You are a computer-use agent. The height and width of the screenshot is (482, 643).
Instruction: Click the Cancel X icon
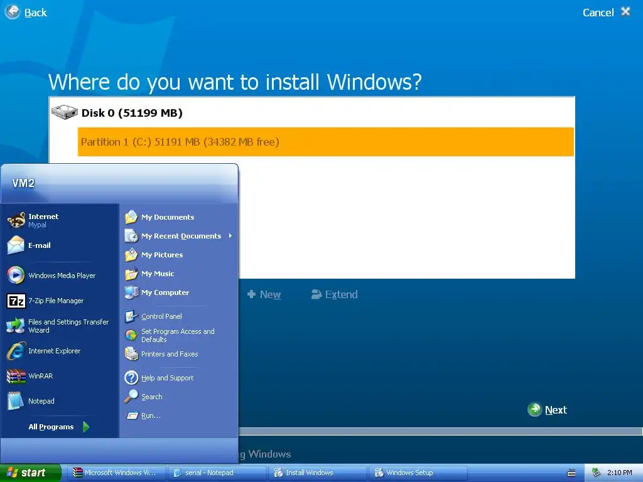625,11
